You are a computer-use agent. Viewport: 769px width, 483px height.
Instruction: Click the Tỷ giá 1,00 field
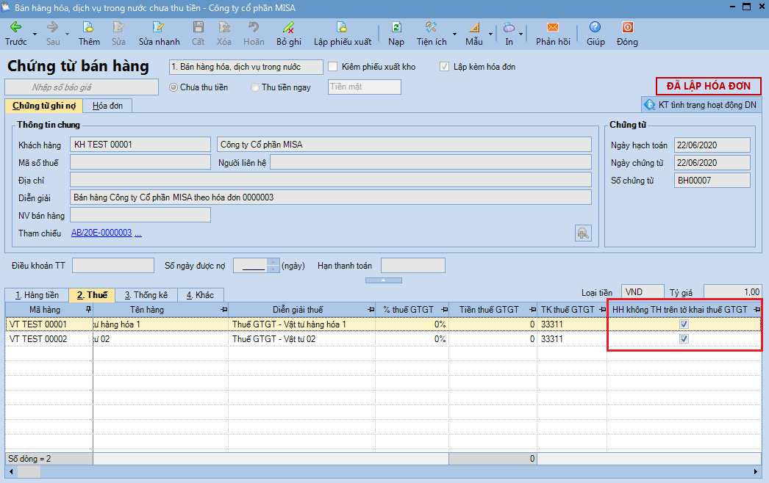point(732,292)
